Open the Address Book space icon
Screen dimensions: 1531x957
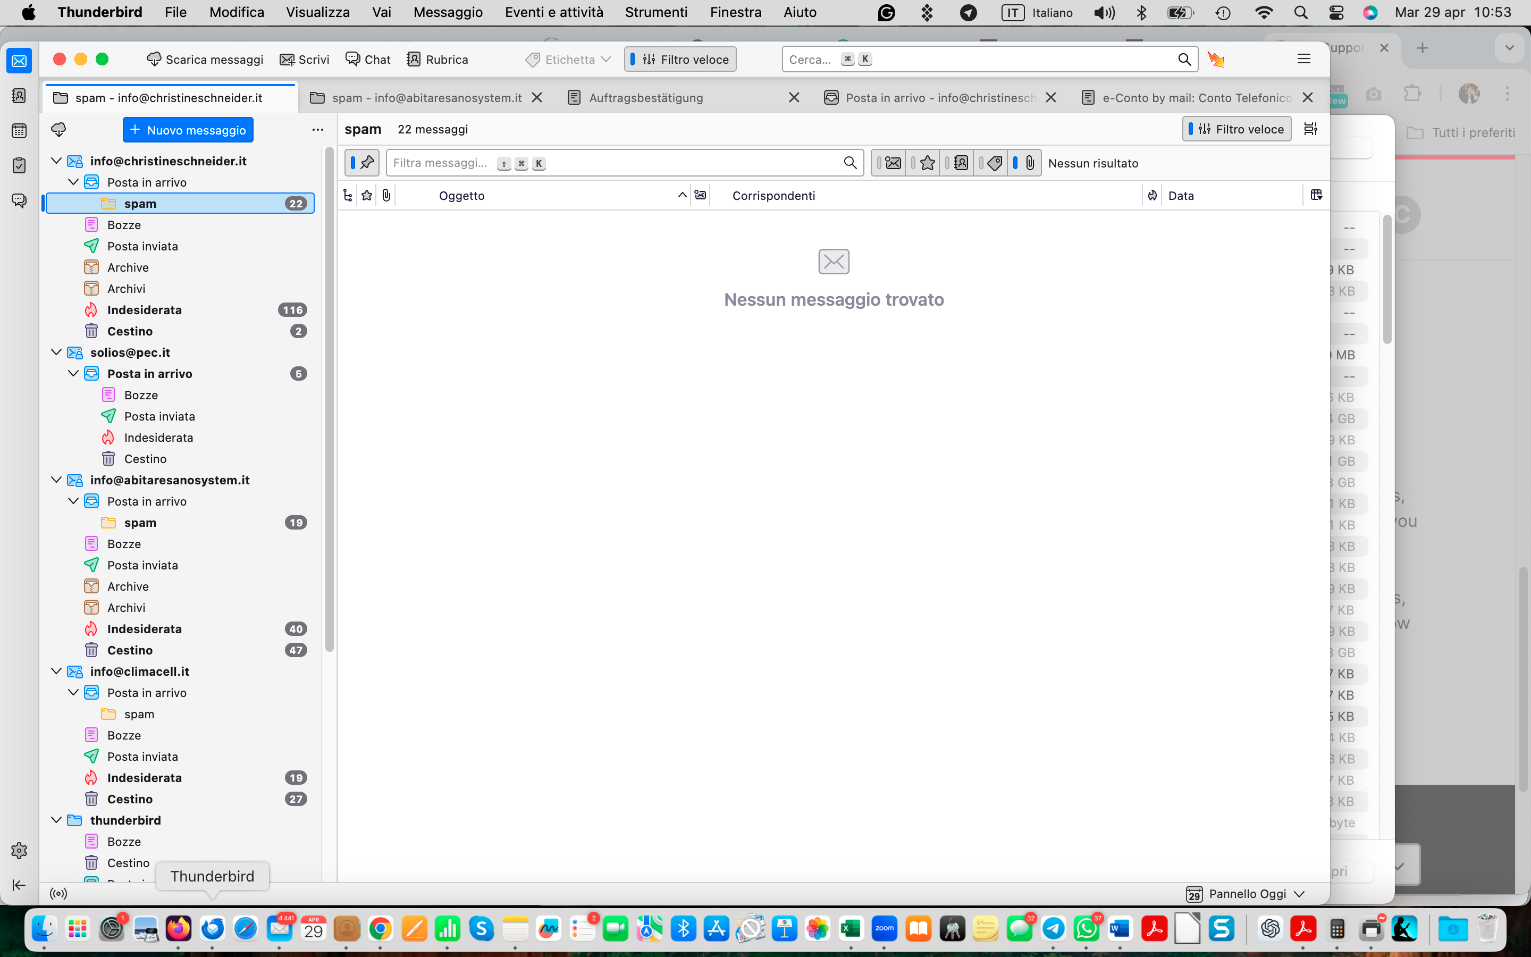coord(19,96)
